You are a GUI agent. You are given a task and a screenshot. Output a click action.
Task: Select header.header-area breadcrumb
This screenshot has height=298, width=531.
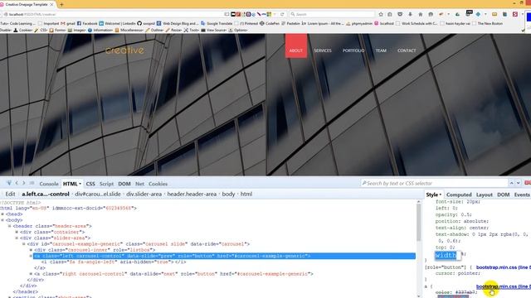pyautogui.click(x=192, y=194)
